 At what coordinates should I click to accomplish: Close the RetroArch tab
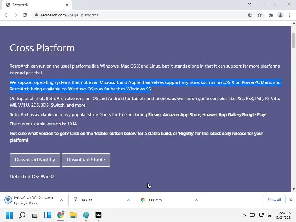(x=67, y=5)
